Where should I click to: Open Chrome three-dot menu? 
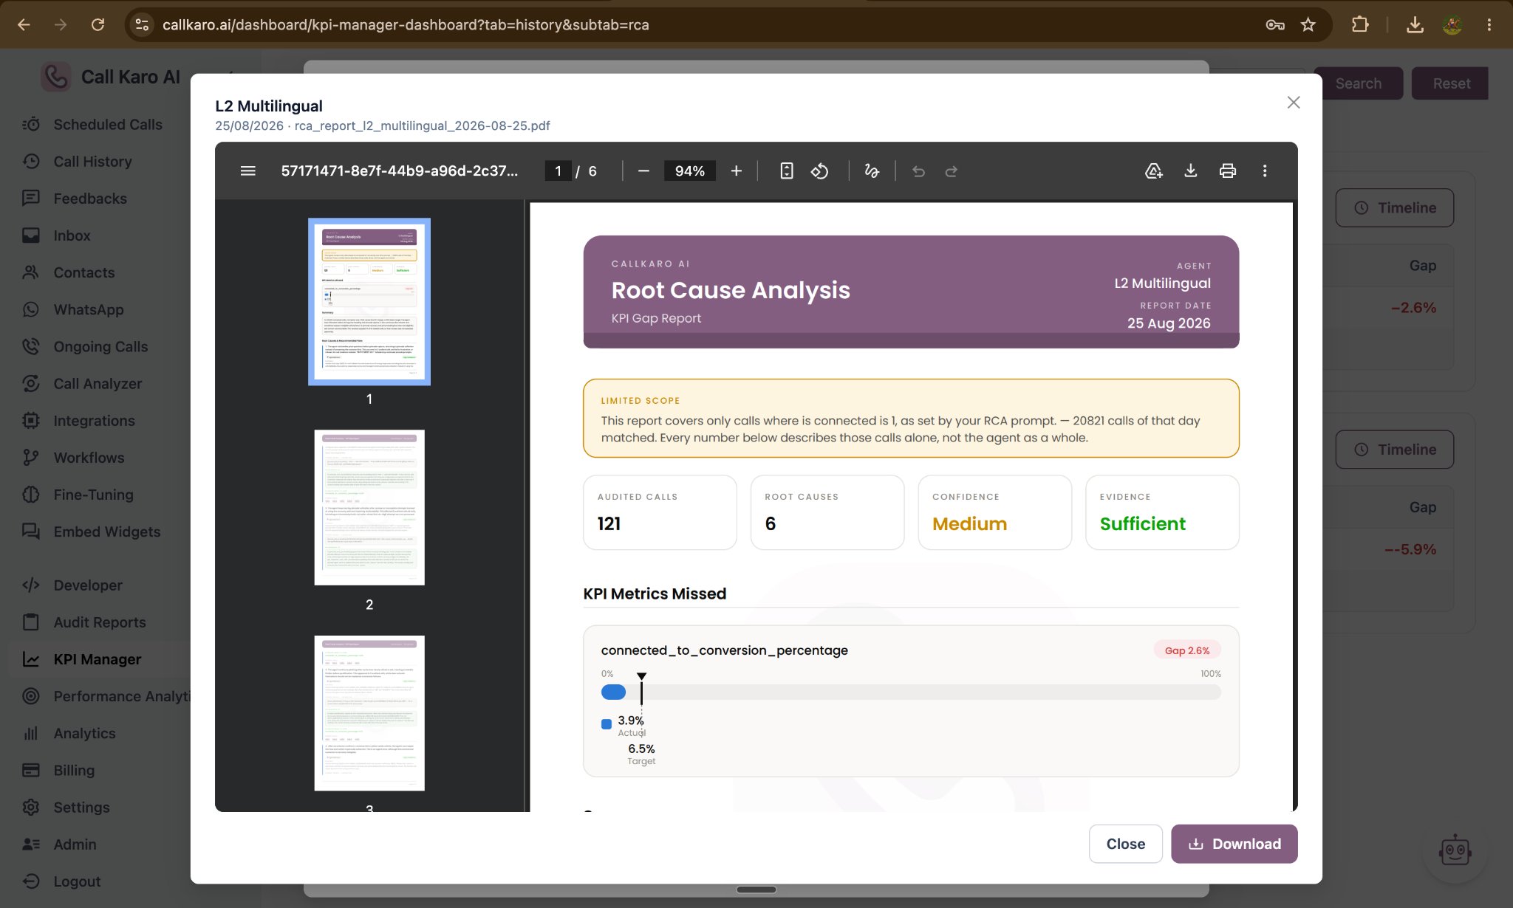tap(1489, 24)
